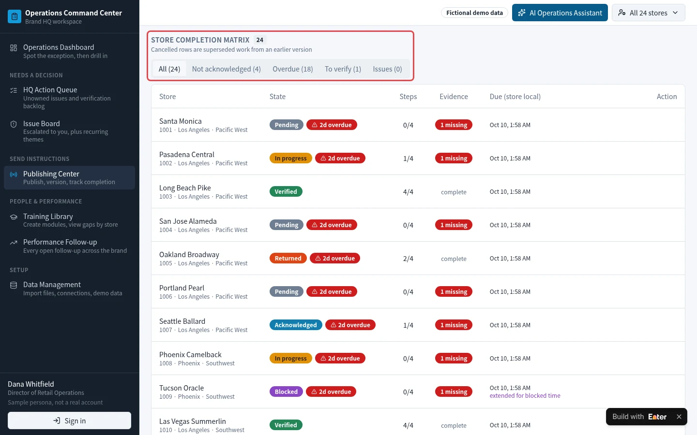
Task: Select the Long Beach Pike store name
Action: [185, 188]
